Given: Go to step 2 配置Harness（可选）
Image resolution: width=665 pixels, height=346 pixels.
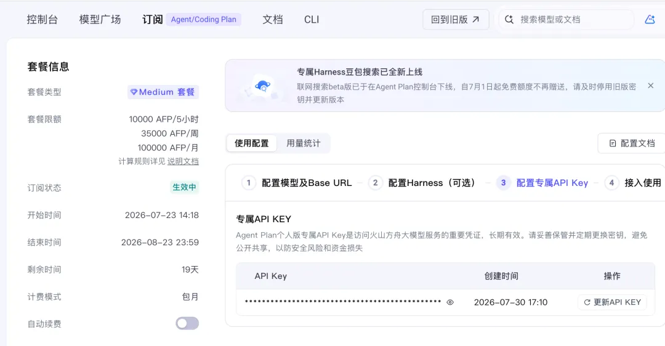Looking at the screenshot, I should (422, 183).
